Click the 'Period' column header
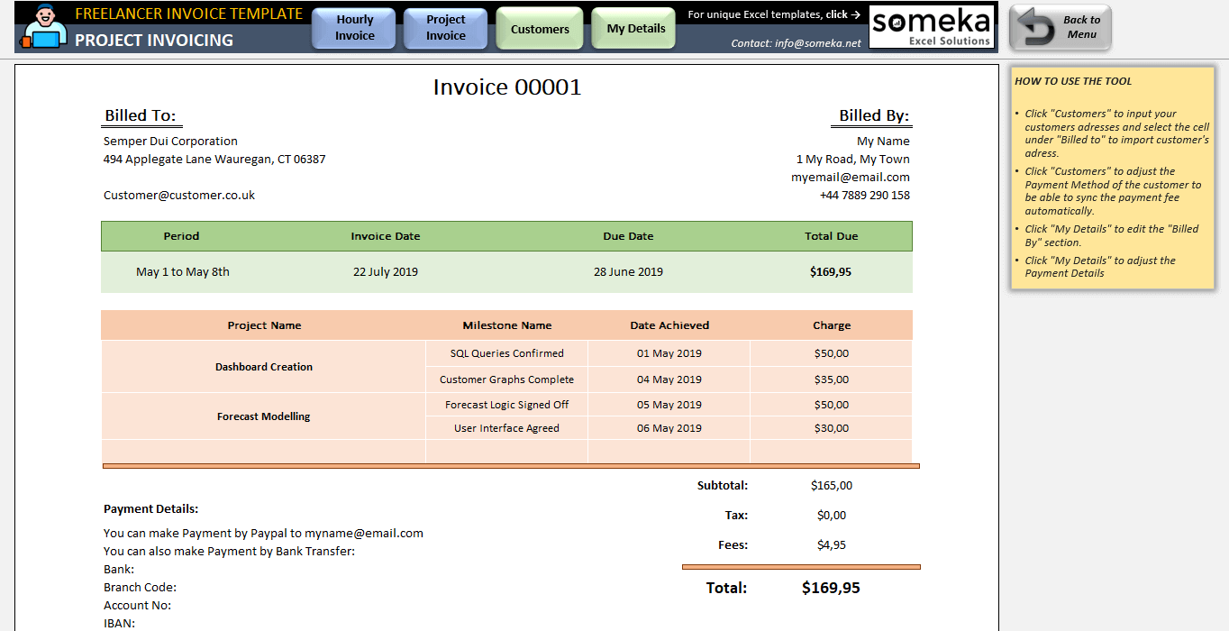 coord(181,236)
